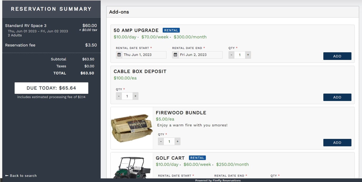Increase the Cable Box Deposit quantity
The height and width of the screenshot is (182, 362).
[x=135, y=96]
